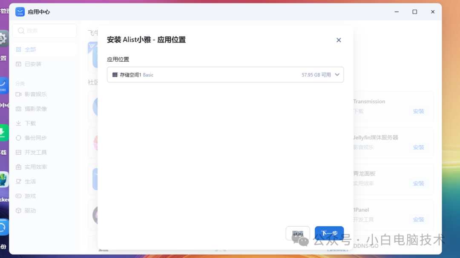Click the search magnifier icon

[x=21, y=31]
